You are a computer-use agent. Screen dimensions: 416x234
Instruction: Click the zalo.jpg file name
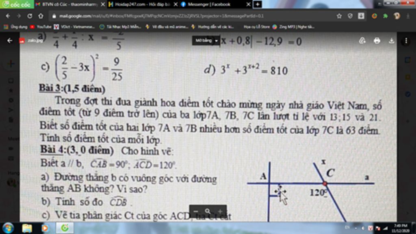pyautogui.click(x=35, y=41)
